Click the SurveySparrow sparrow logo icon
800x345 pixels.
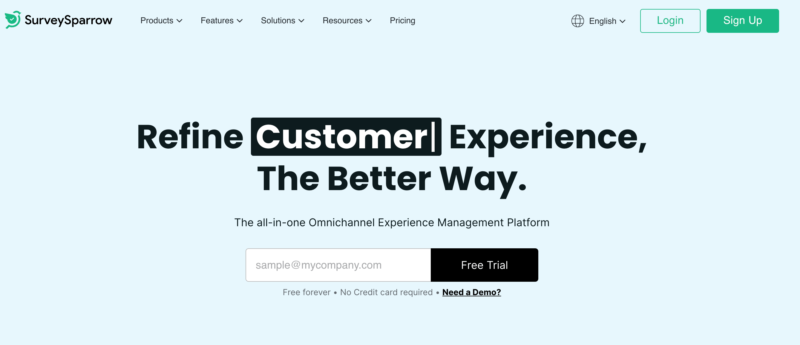coord(13,20)
